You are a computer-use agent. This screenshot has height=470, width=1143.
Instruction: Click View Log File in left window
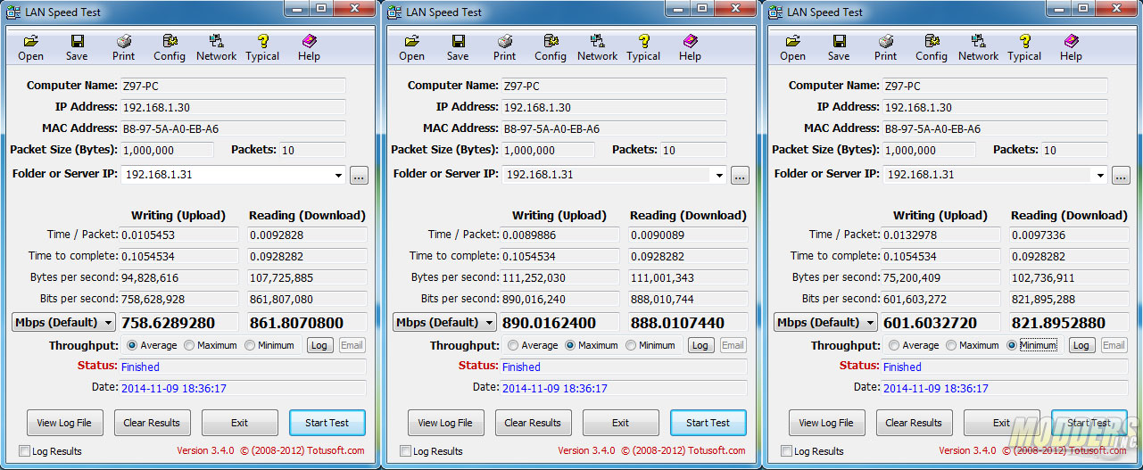point(65,423)
